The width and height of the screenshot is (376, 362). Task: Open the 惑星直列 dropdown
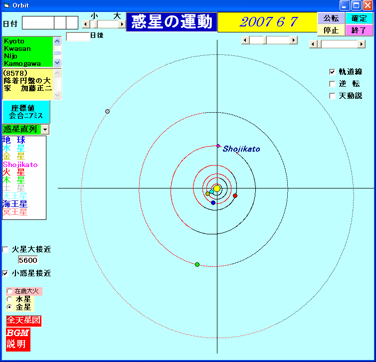tap(45, 130)
